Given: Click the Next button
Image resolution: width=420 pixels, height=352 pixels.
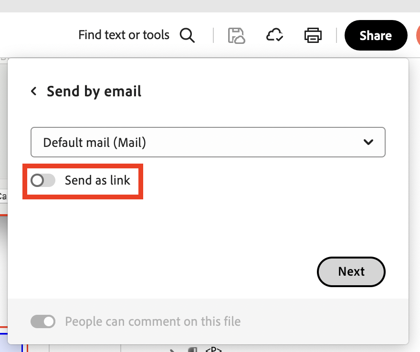Looking at the screenshot, I should coord(351,271).
